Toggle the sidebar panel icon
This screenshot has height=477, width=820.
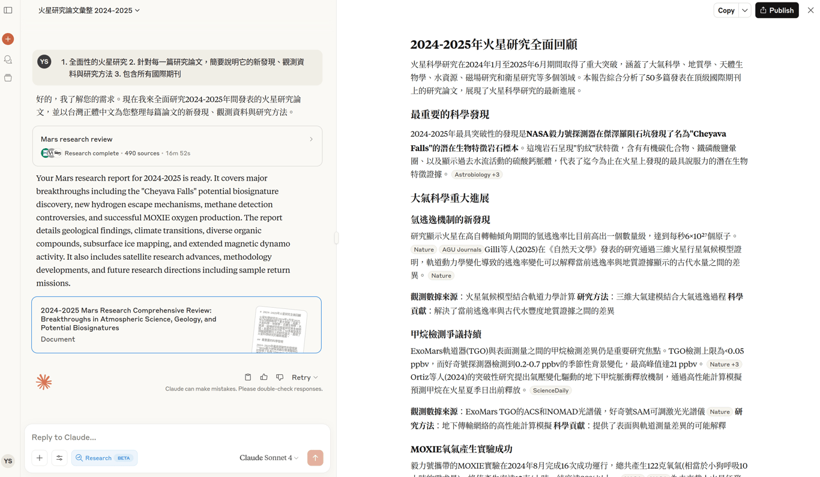(8, 10)
